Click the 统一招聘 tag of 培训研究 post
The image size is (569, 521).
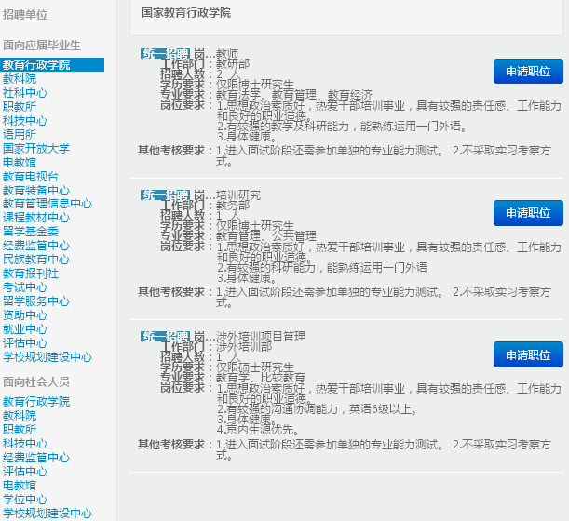click(x=166, y=195)
